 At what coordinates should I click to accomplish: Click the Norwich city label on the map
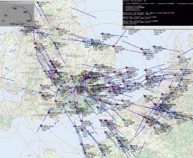(x=106, y=54)
